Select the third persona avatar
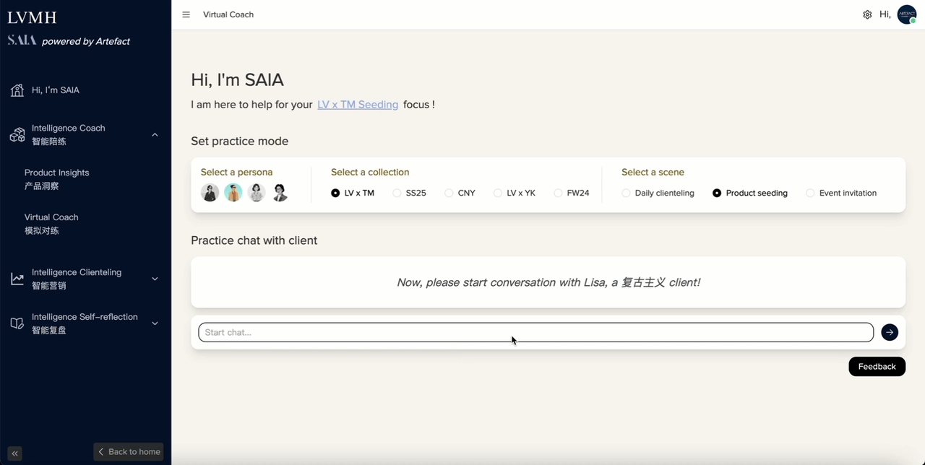 pyautogui.click(x=257, y=193)
